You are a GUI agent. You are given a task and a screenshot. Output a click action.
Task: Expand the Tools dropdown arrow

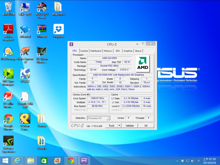click(119, 126)
